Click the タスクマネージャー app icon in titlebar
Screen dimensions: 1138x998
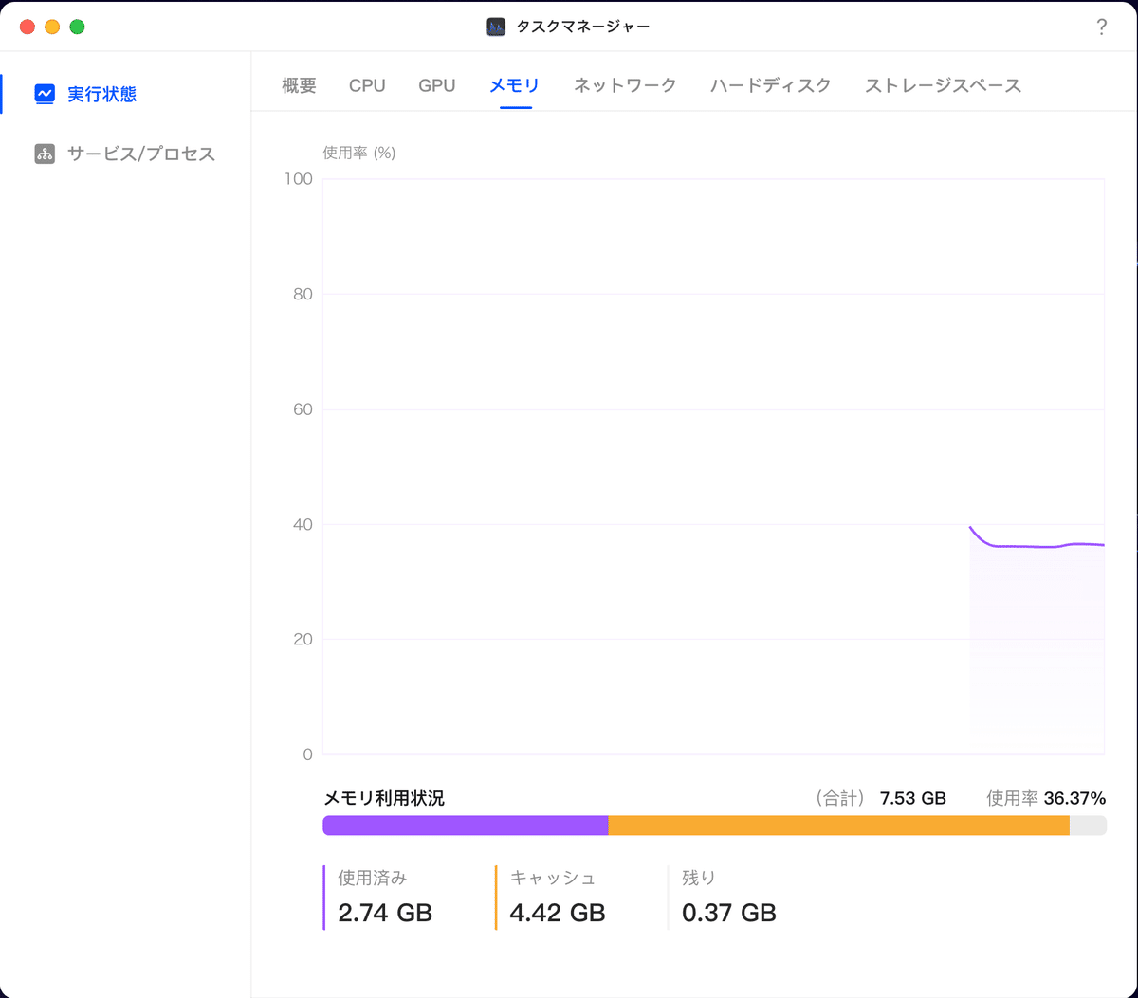(x=494, y=27)
